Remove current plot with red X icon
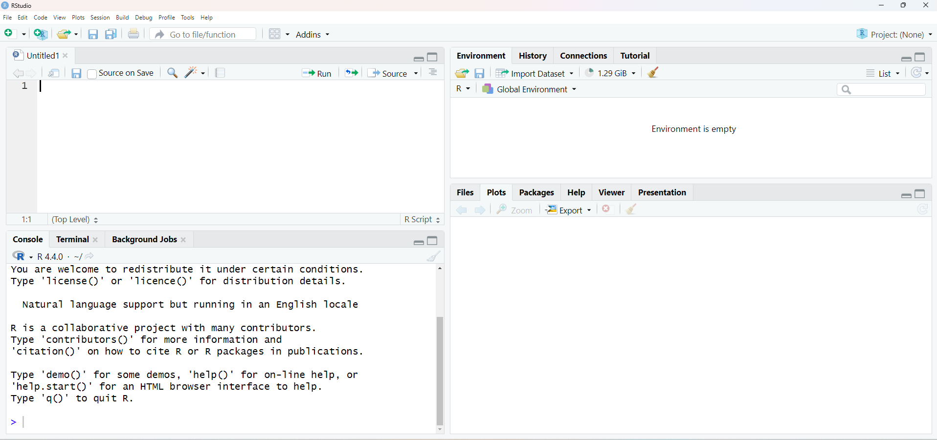 (606, 210)
